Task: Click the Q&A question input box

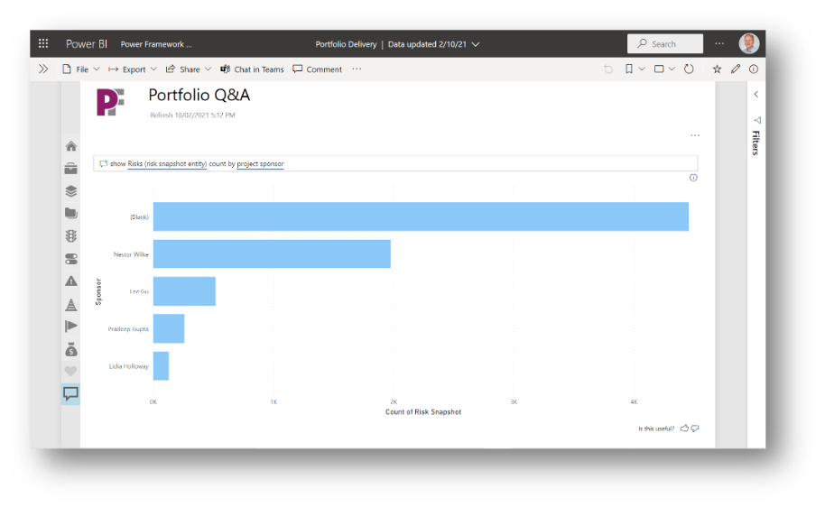Action: tap(397, 164)
